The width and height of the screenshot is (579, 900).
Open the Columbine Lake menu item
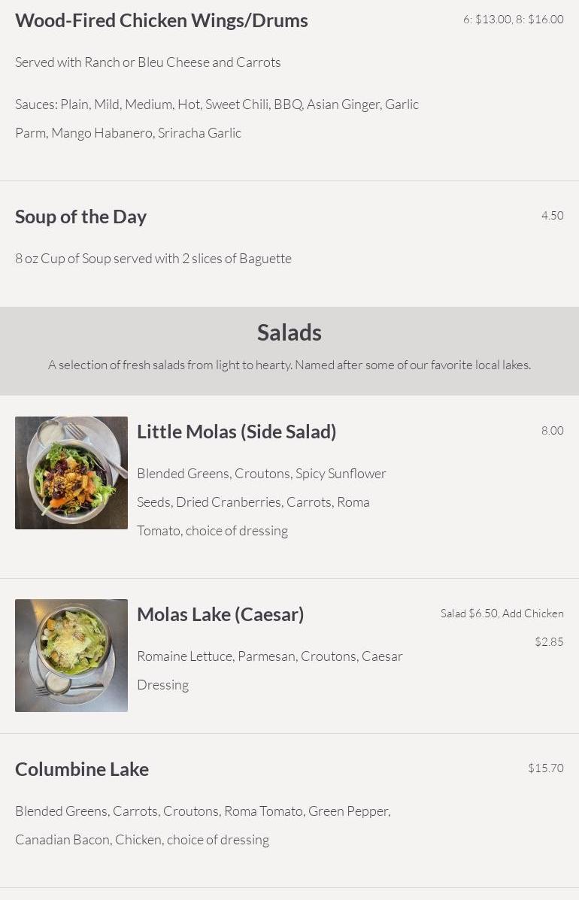[82, 769]
